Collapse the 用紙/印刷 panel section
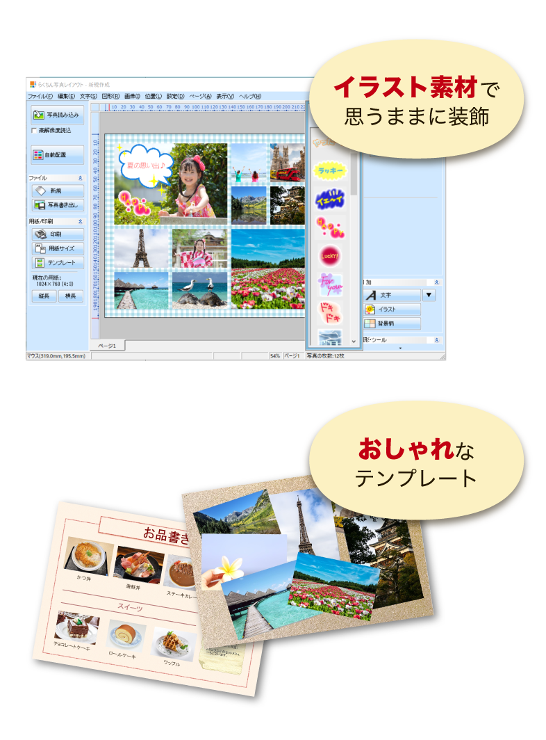This screenshot has height=740, width=546. tap(80, 221)
